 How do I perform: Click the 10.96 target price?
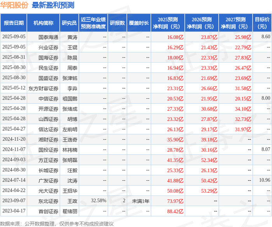point(265,180)
